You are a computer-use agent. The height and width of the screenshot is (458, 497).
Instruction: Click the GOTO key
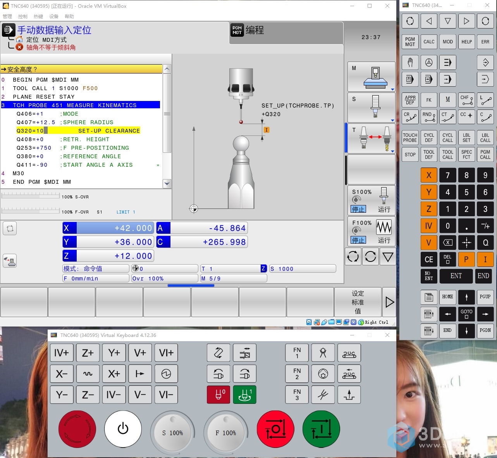tap(466, 314)
